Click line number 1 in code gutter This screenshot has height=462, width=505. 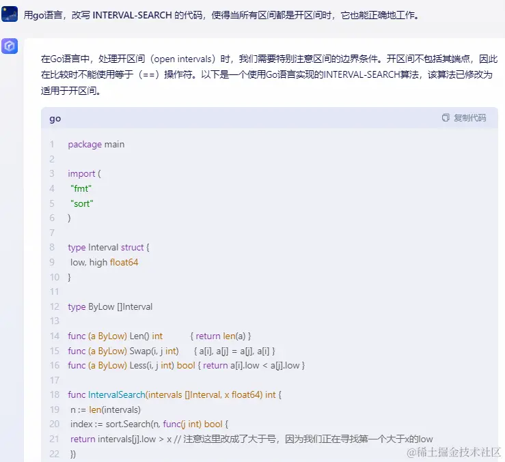(x=51, y=145)
